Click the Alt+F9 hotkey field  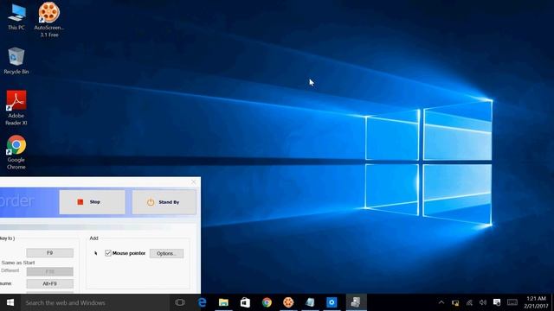(50, 283)
